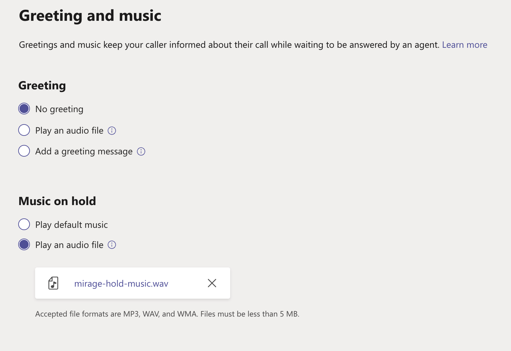511x351 pixels.
Task: Click the Greeting and music page heading
Action: pos(90,16)
